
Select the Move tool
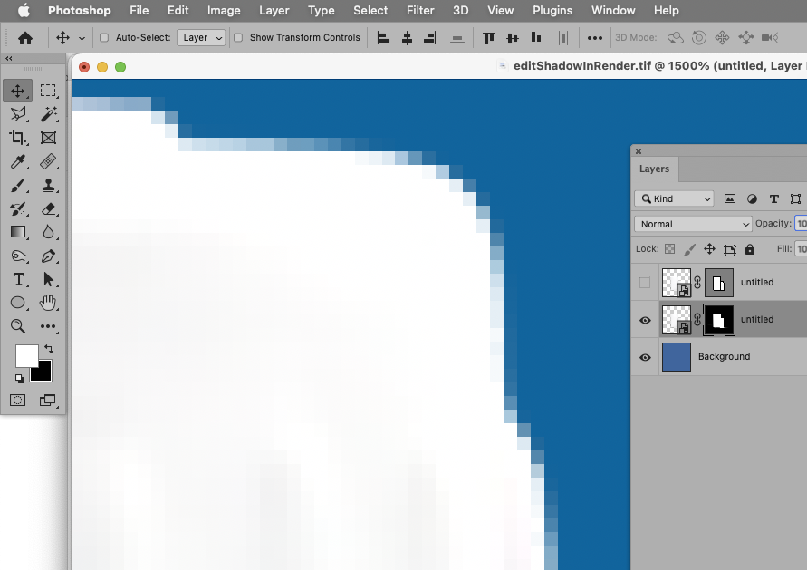tap(18, 90)
